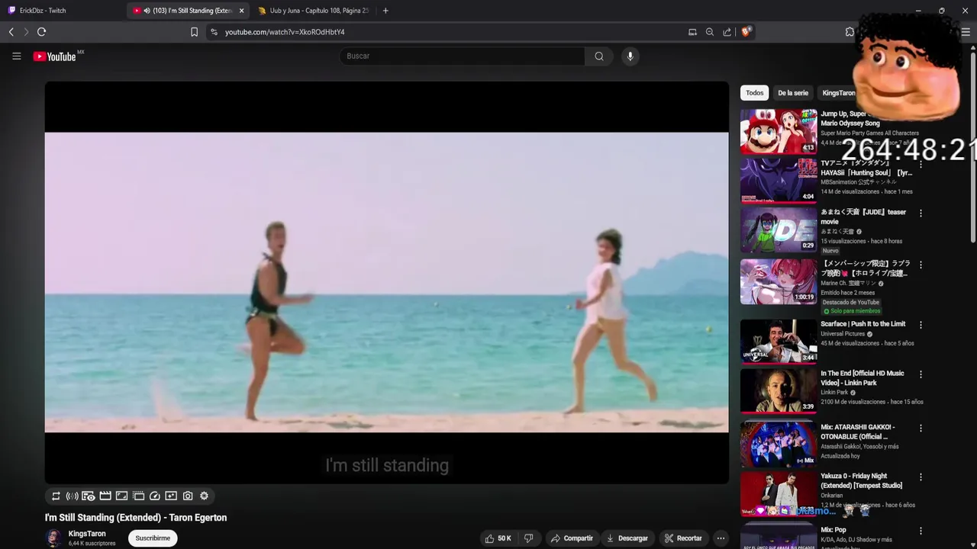Click the picture-in-picture address bar icon
The image size is (977, 549).
point(692,32)
